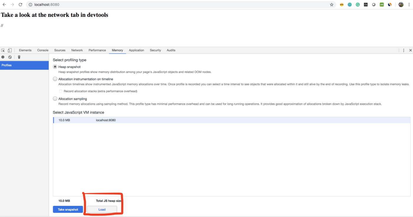Select Allocation instrumentation on timeline option
The image size is (413, 217).
[x=55, y=79]
